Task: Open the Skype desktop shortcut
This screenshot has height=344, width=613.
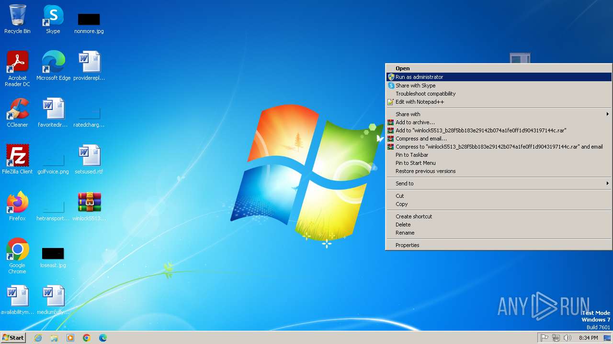Action: coord(53,19)
